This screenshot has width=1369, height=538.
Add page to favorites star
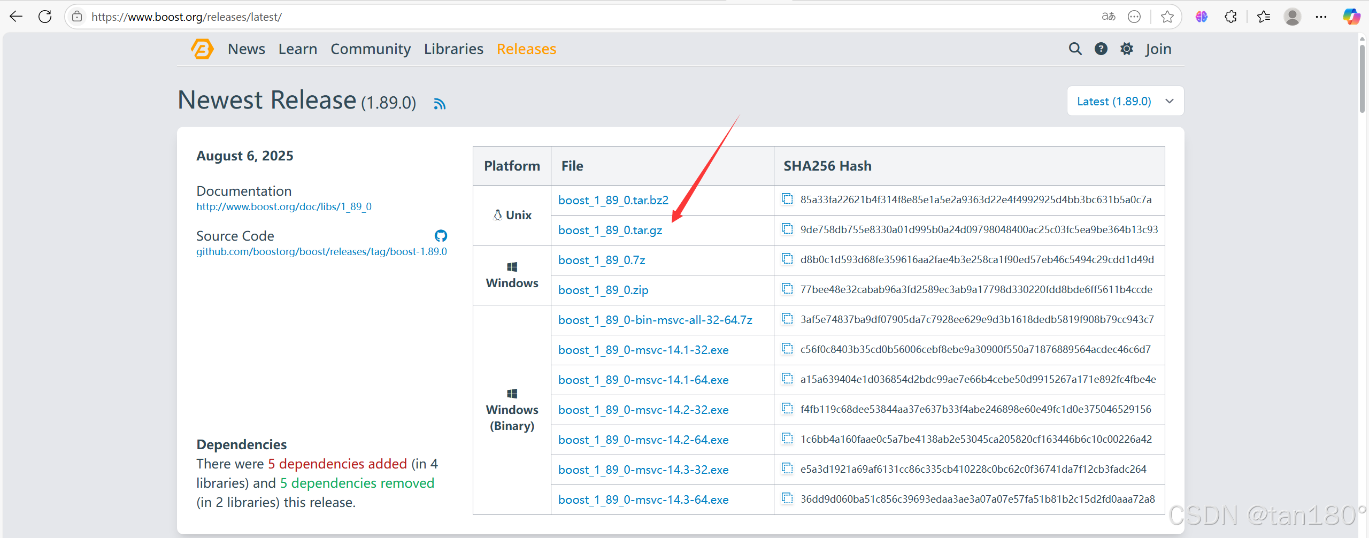pyautogui.click(x=1167, y=17)
